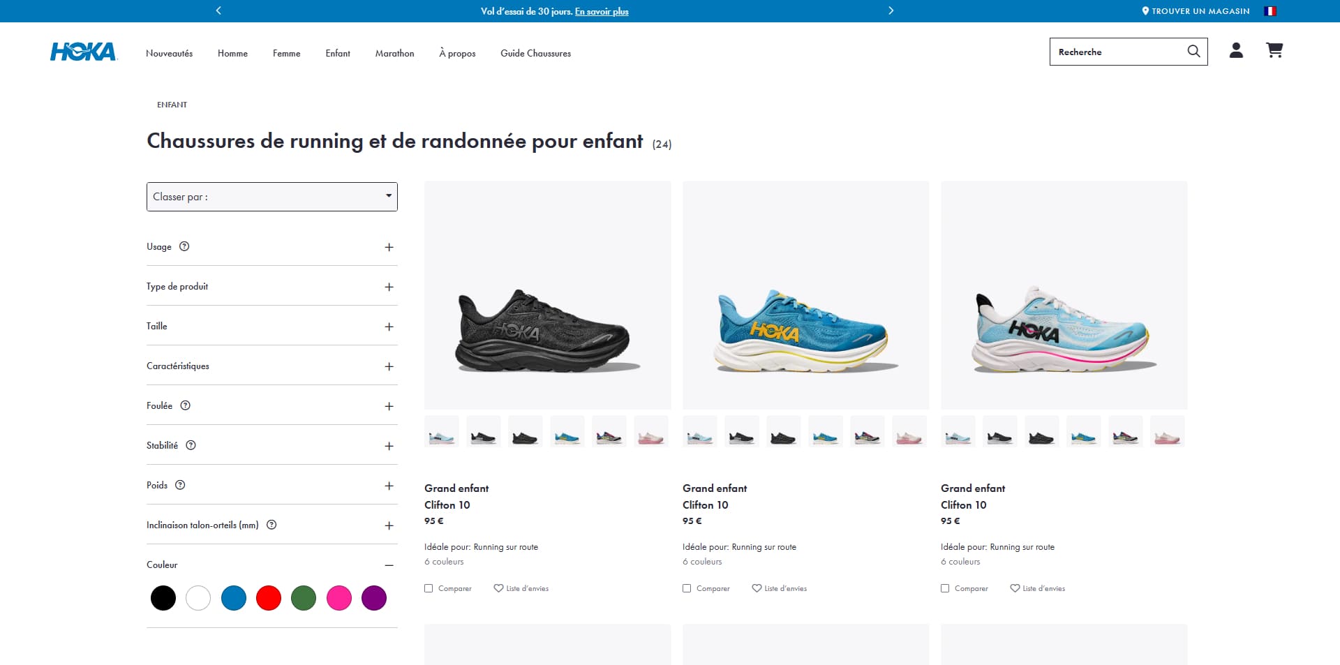1340x665 pixels.
Task: Open the shopping cart icon
Action: click(1274, 50)
